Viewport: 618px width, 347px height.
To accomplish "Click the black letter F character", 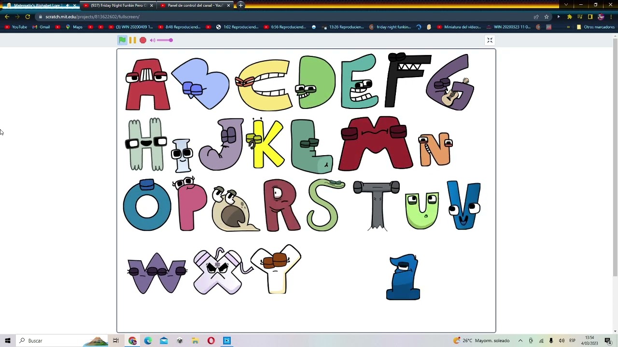I will (x=407, y=80).
